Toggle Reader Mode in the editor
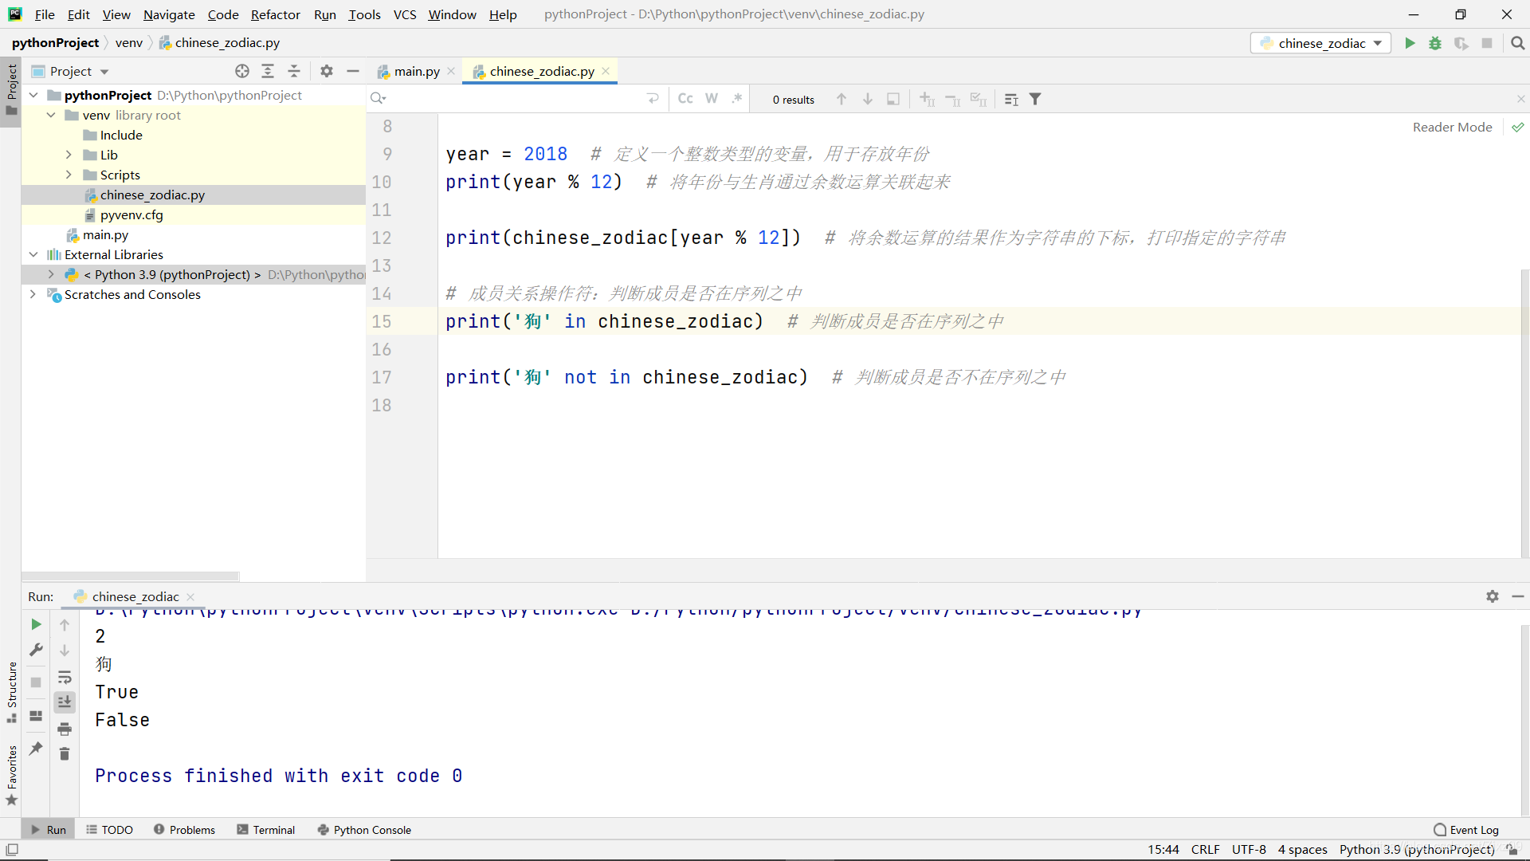The height and width of the screenshot is (861, 1530). point(1454,128)
